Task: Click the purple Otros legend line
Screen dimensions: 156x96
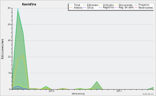Action: pyautogui.click(x=84, y=8)
